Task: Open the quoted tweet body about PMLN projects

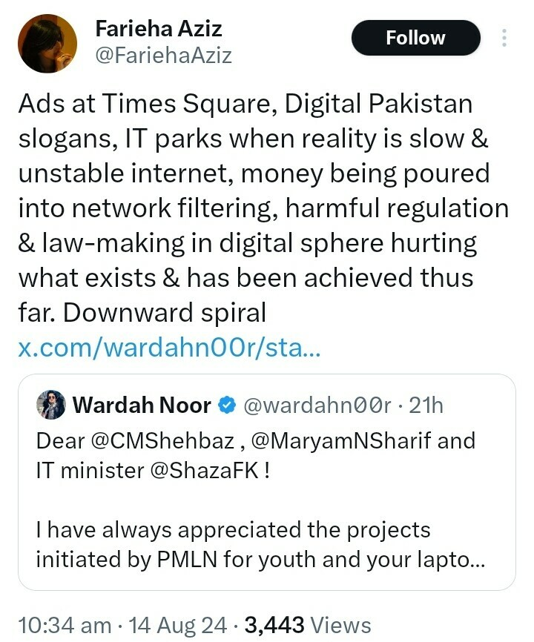Action: pyautogui.click(x=258, y=544)
